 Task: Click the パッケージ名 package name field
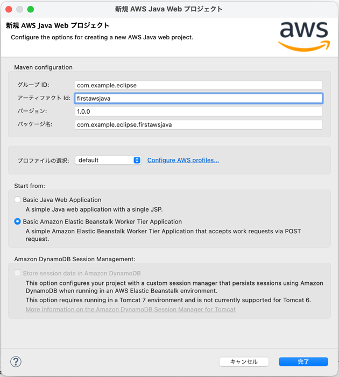199,124
